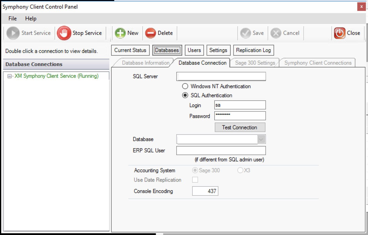The image size is (368, 235).
Task: Click the Save checkmark icon
Action: (245, 33)
